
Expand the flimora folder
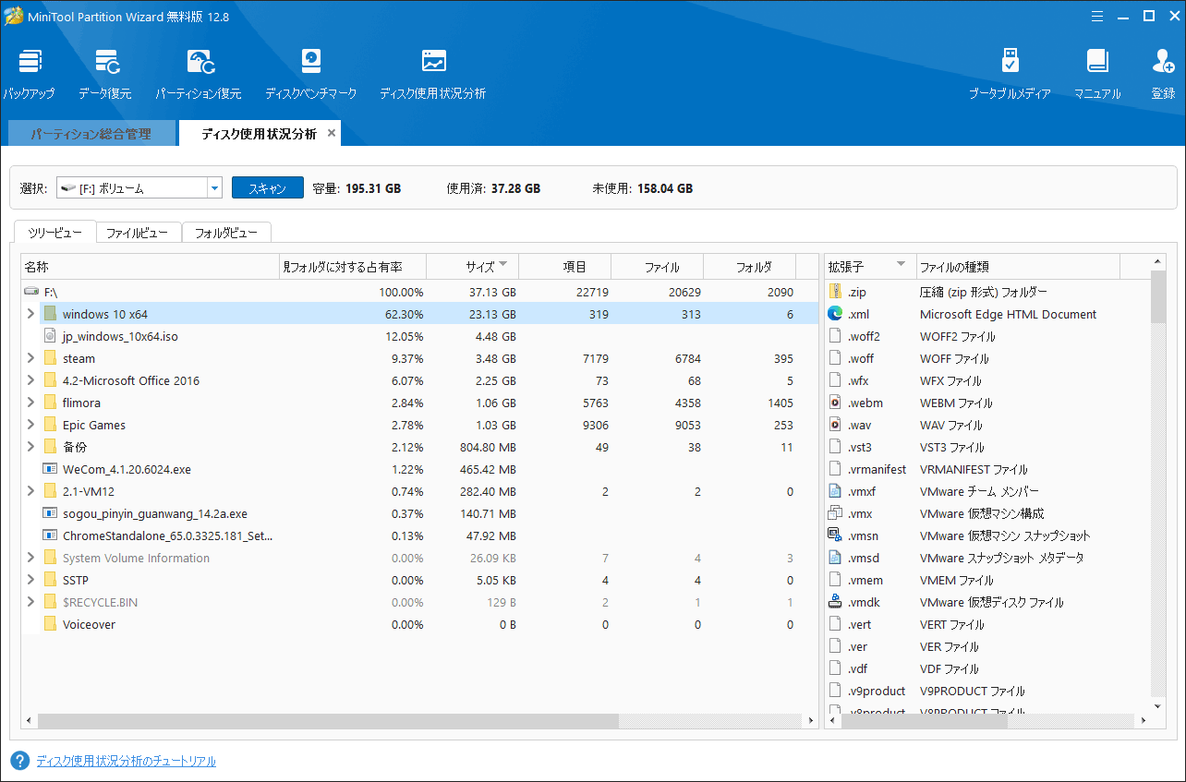[30, 403]
